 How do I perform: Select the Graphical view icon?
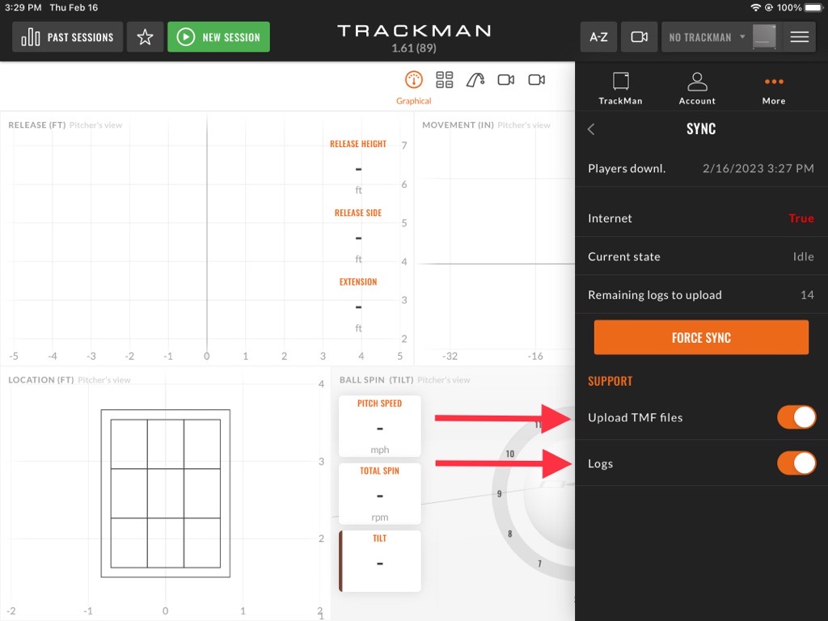coord(413,80)
